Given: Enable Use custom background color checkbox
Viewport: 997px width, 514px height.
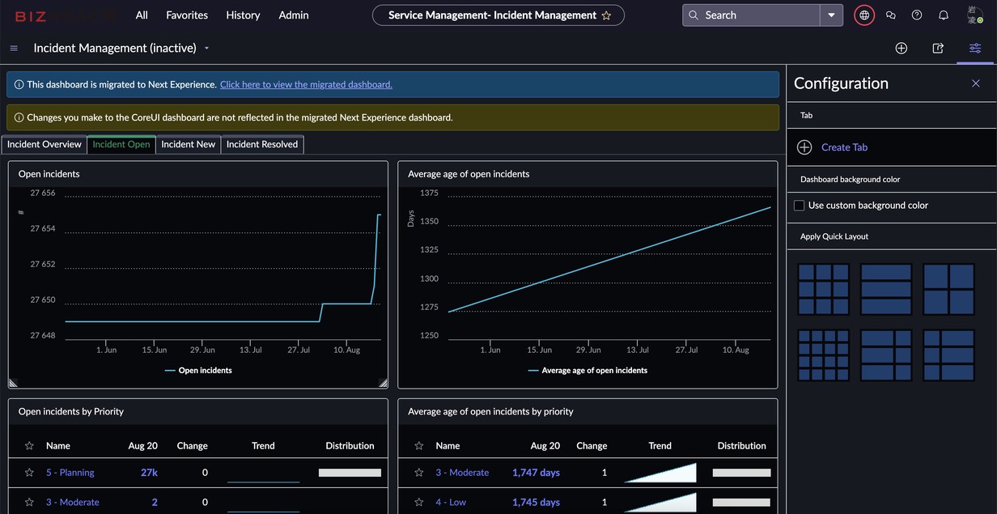Looking at the screenshot, I should [x=799, y=206].
